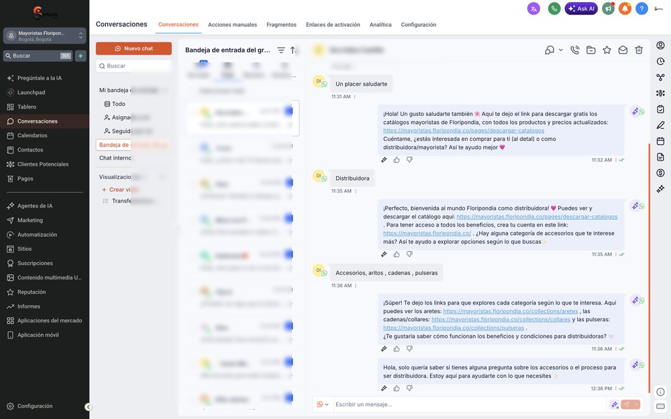Open the dollar payments icon in right rail
The height and width of the screenshot is (419, 671).
pos(660,173)
